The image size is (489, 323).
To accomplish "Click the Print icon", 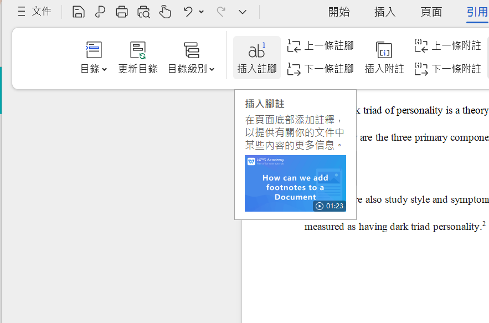I will 122,12.
